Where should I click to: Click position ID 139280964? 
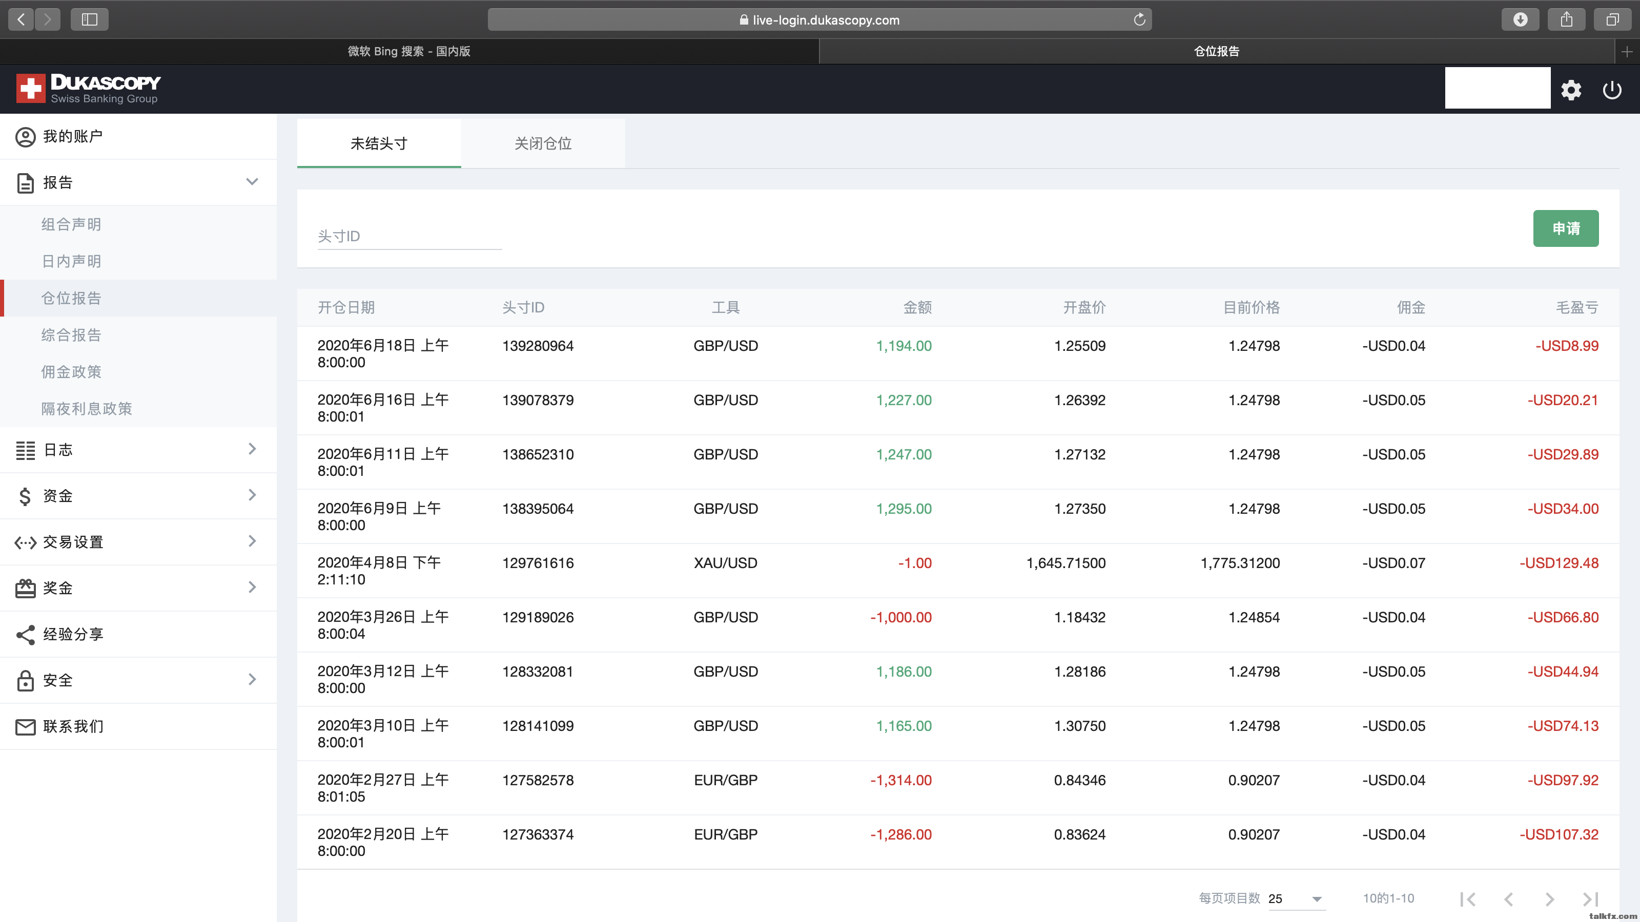538,346
